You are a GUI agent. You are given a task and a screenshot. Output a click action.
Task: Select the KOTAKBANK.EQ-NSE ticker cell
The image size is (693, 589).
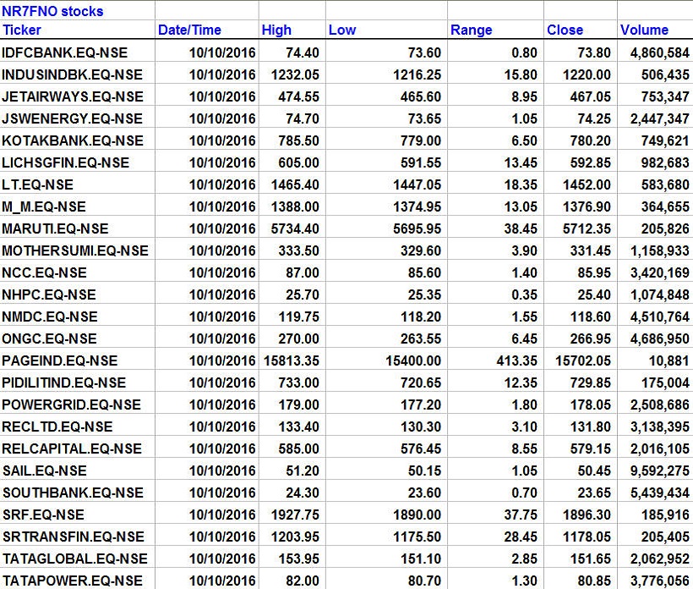pos(73,140)
